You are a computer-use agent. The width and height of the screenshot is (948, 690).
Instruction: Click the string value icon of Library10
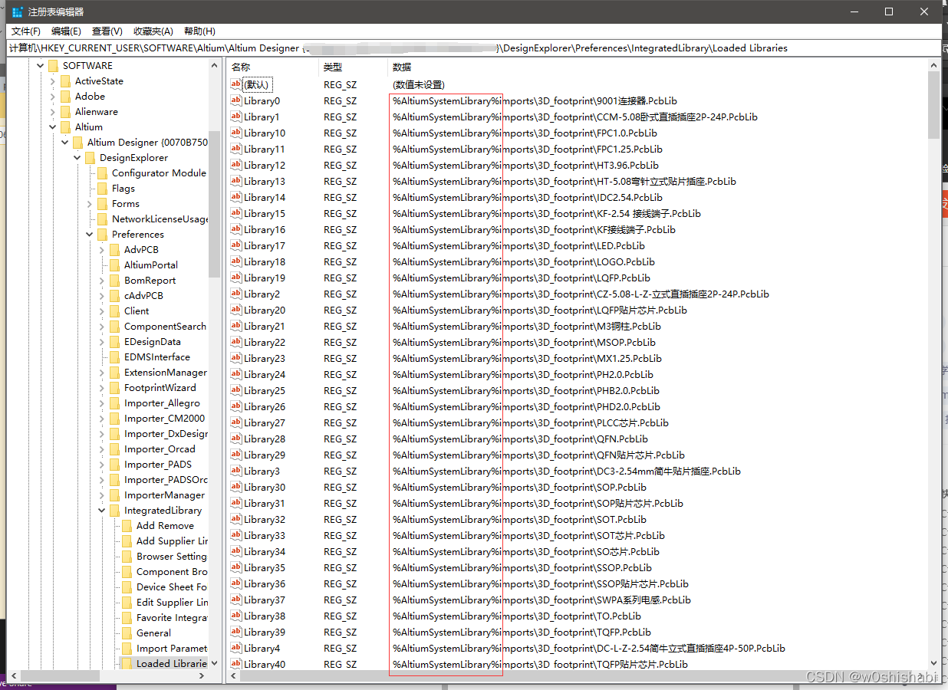(x=236, y=133)
